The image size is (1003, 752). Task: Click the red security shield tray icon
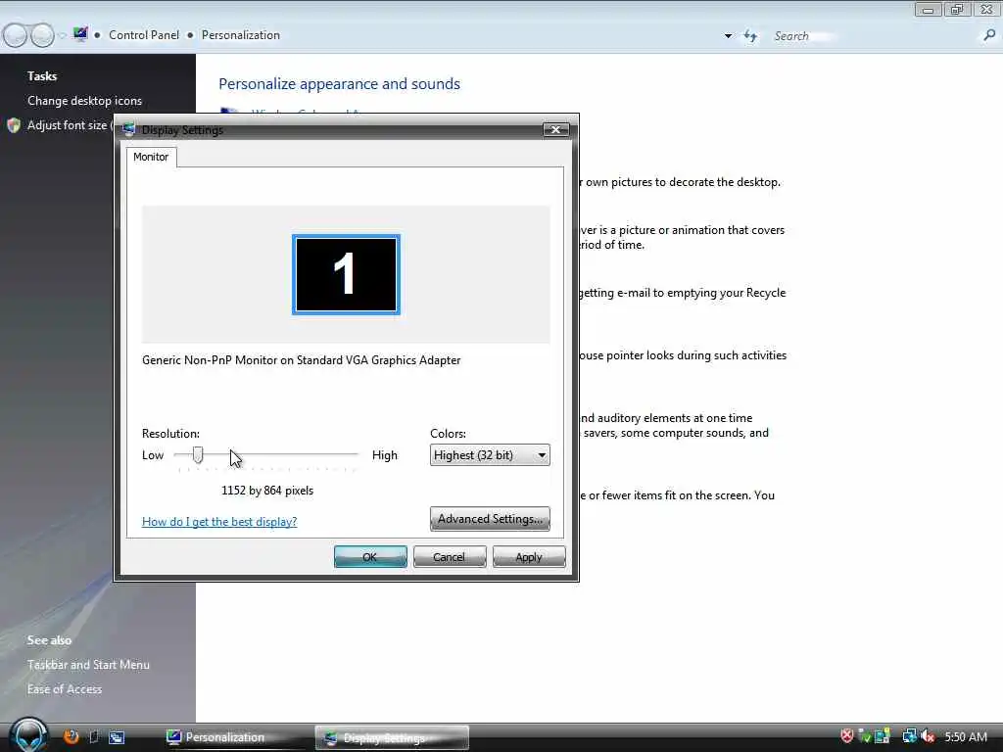pos(847,736)
